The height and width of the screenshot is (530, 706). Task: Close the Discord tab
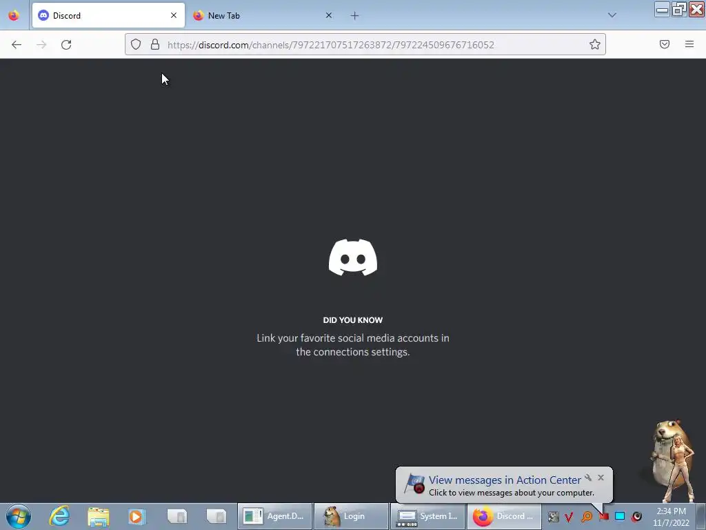click(x=173, y=15)
